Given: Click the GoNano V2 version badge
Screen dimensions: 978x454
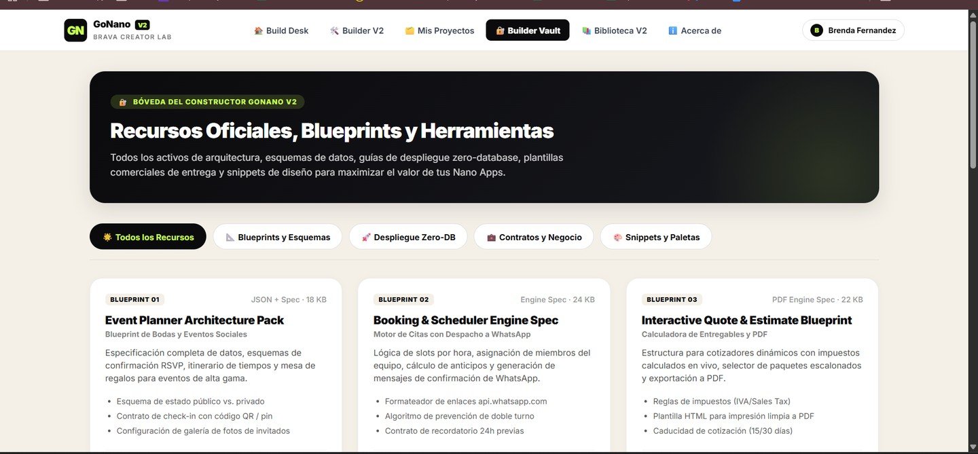Looking at the screenshot, I should point(142,24).
